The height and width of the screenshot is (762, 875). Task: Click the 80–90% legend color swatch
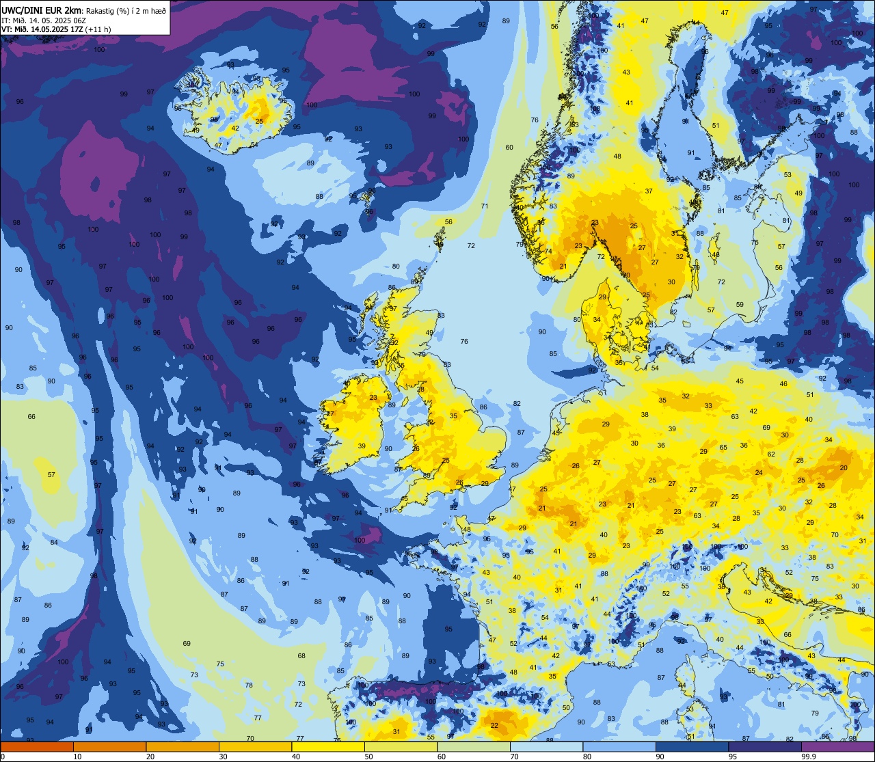(x=619, y=747)
